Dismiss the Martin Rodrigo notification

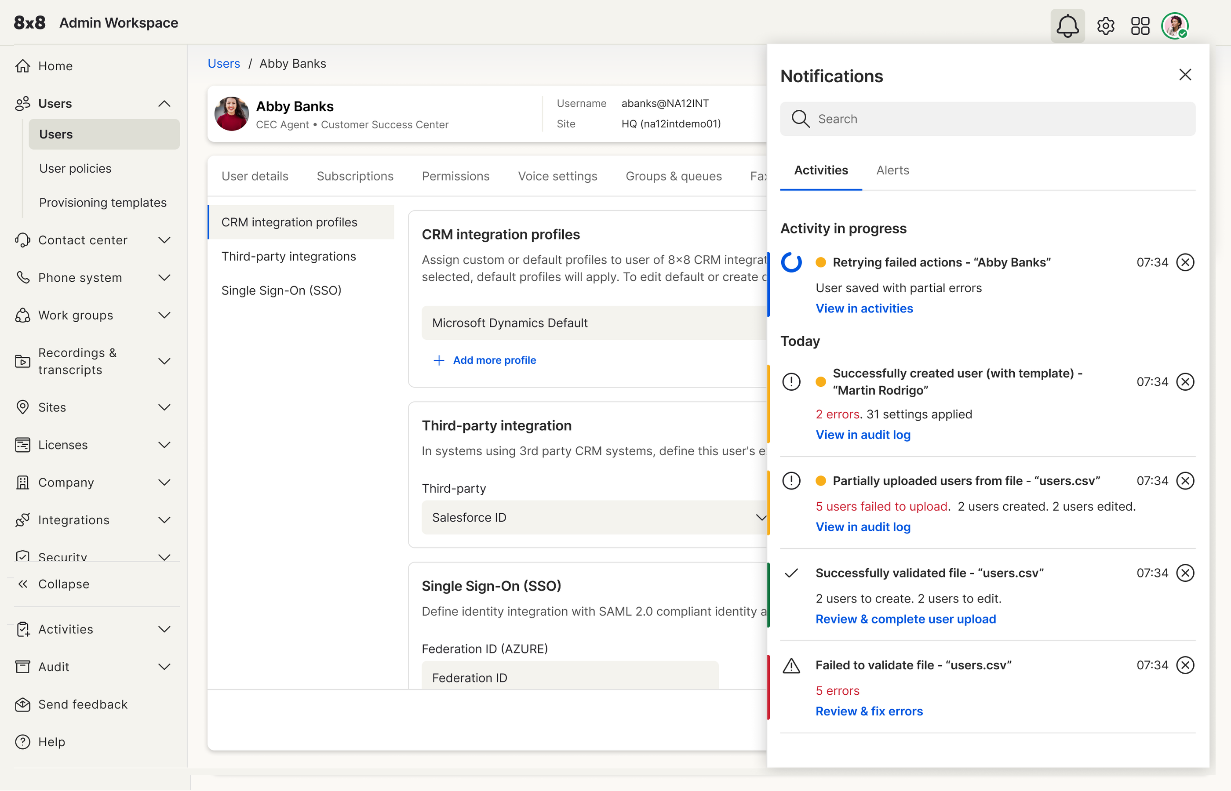coord(1185,381)
